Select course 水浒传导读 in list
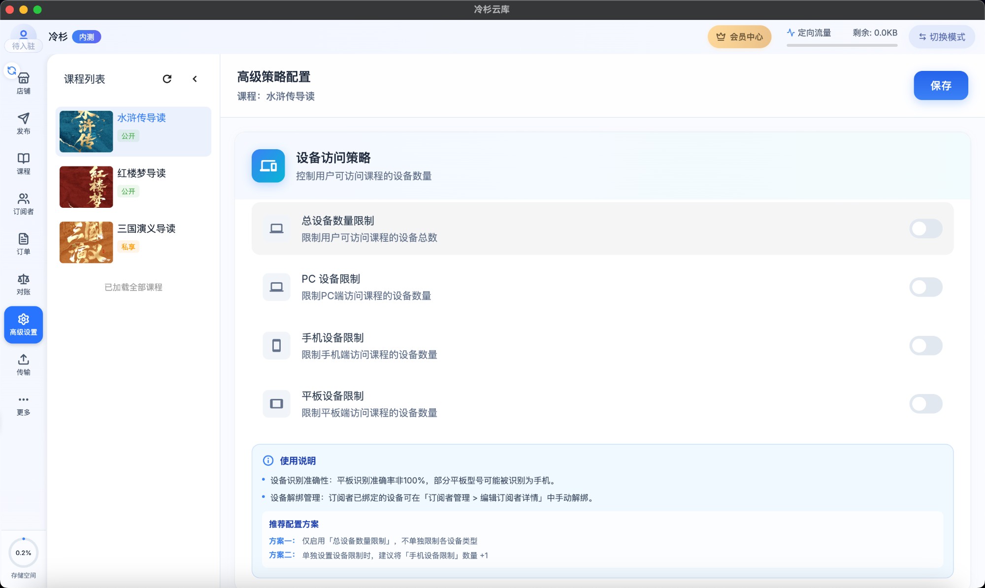The height and width of the screenshot is (588, 985). pyautogui.click(x=133, y=131)
